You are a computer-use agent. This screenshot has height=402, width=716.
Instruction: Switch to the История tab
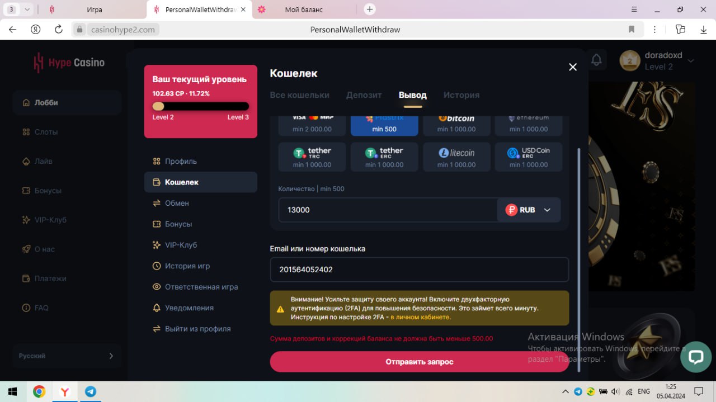tap(461, 95)
